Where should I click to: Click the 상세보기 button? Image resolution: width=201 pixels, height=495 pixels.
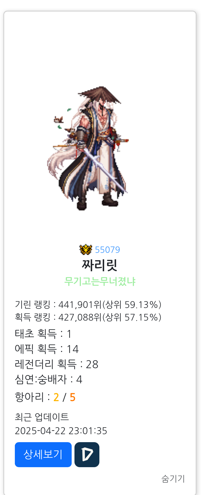[43, 455]
